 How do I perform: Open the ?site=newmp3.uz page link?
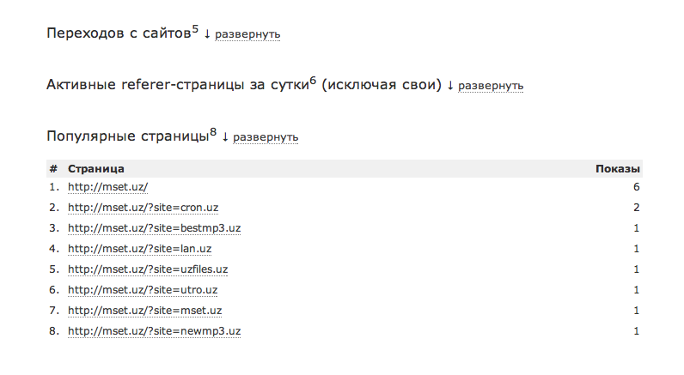tap(155, 330)
